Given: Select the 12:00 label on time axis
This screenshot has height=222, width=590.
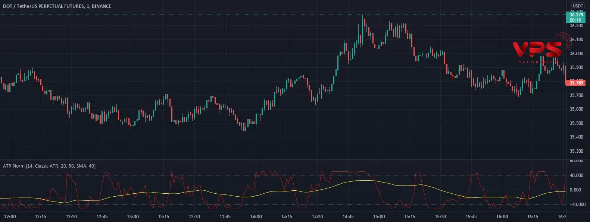Looking at the screenshot, I should click(x=10, y=217).
